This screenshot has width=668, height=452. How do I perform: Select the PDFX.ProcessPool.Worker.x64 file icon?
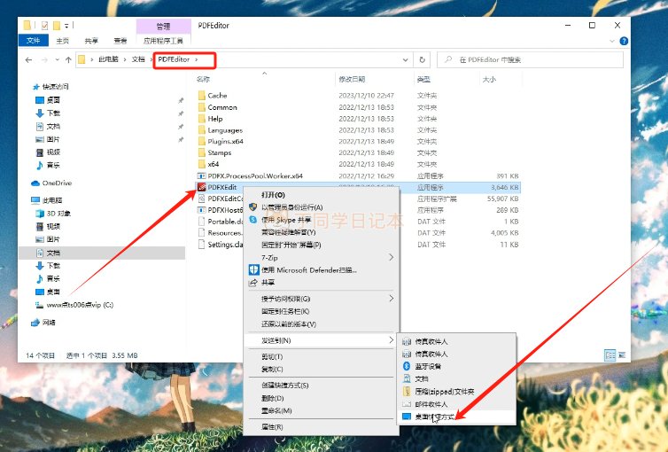[202, 175]
